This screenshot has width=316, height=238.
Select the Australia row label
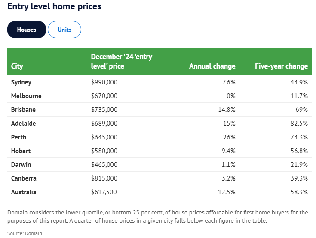[24, 192]
